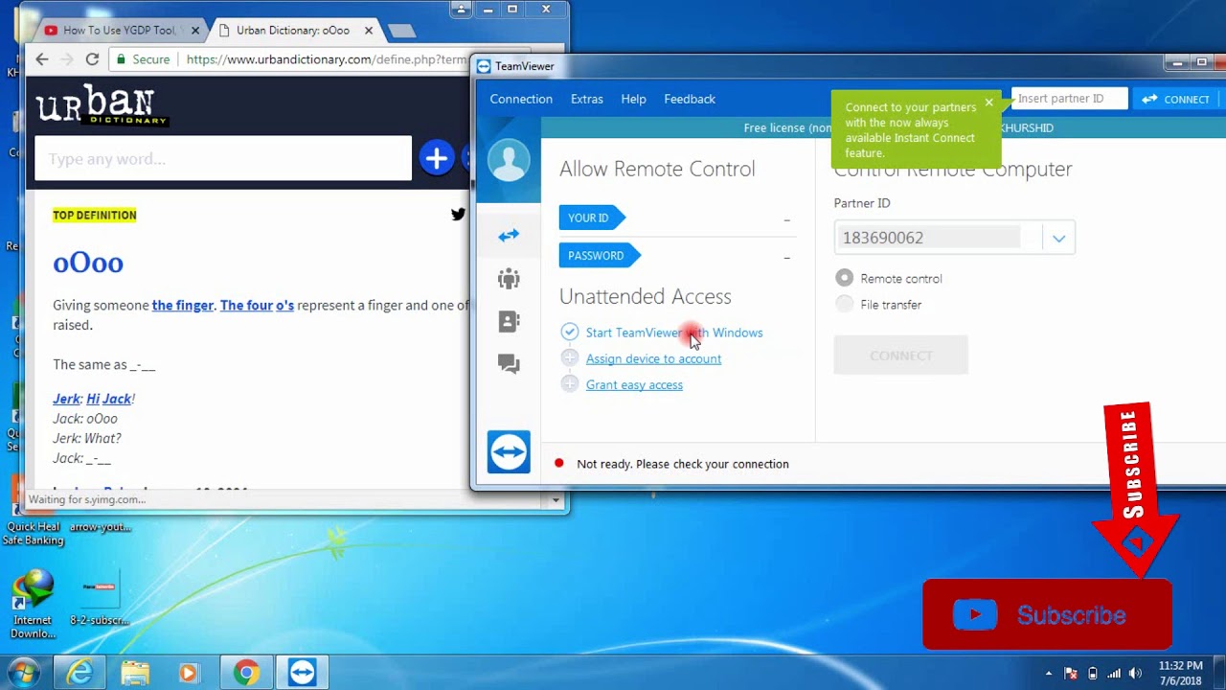
Task: Click the greyed CONNECT button below File transfer
Action: pos(901,355)
